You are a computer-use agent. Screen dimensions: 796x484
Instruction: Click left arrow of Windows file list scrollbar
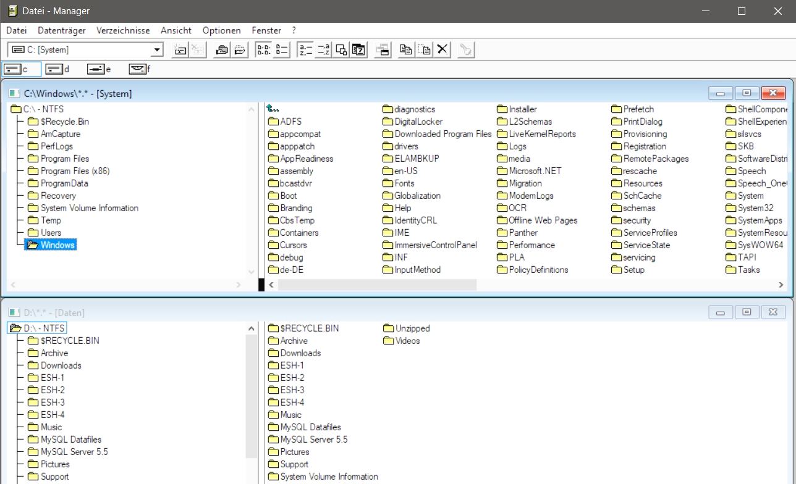pyautogui.click(x=271, y=285)
